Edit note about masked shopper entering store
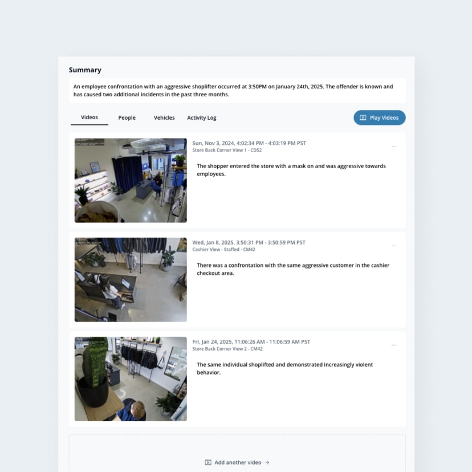 tap(291, 170)
